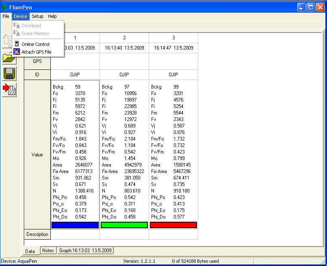The image size is (327, 266).
Task: Click Fm value 6212 in measurement 1
Action: click(x=80, y=113)
